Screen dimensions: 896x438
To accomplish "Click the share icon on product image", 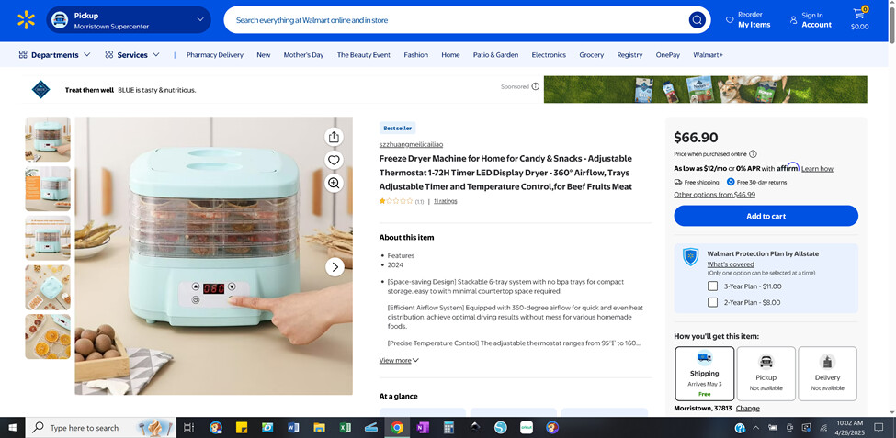I will pos(334,137).
